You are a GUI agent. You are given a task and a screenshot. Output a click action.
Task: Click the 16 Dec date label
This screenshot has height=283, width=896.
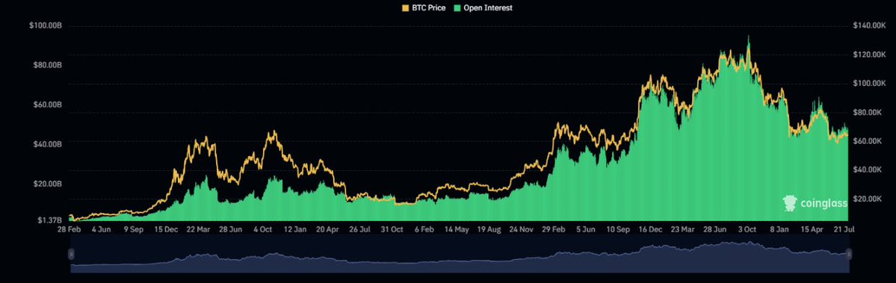pyautogui.click(x=650, y=229)
